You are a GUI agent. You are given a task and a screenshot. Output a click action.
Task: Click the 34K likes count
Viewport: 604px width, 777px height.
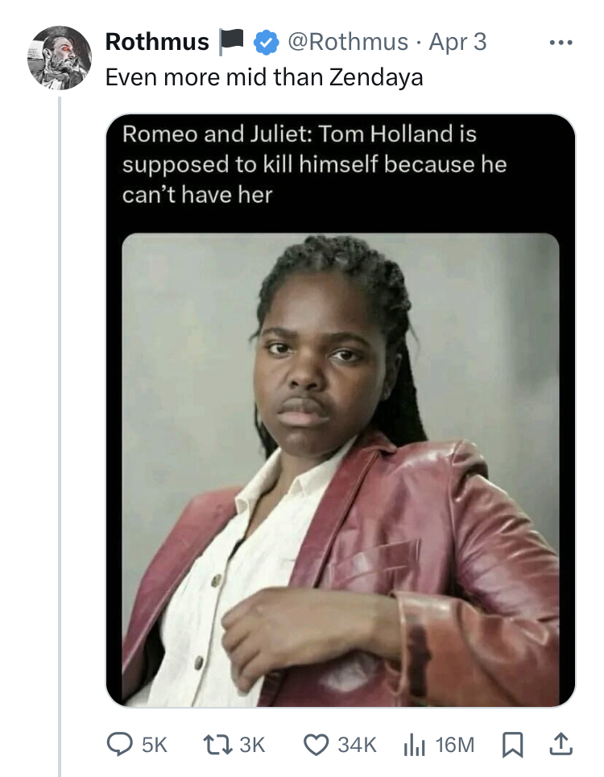point(357,745)
